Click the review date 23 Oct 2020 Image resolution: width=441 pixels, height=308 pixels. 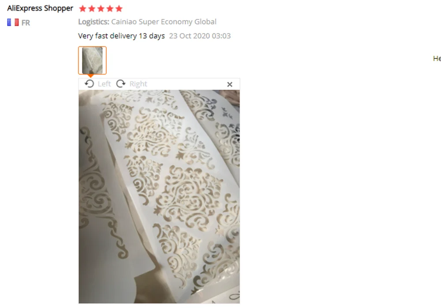(x=200, y=36)
